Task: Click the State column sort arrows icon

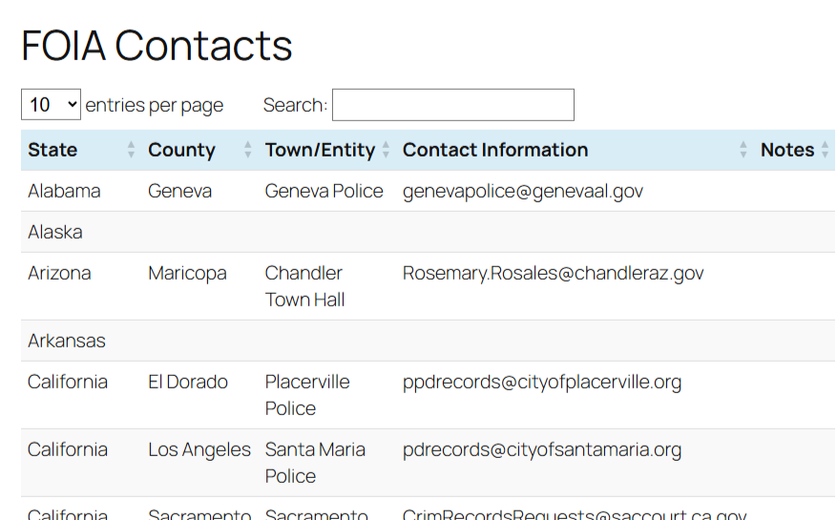Action: [x=131, y=150]
